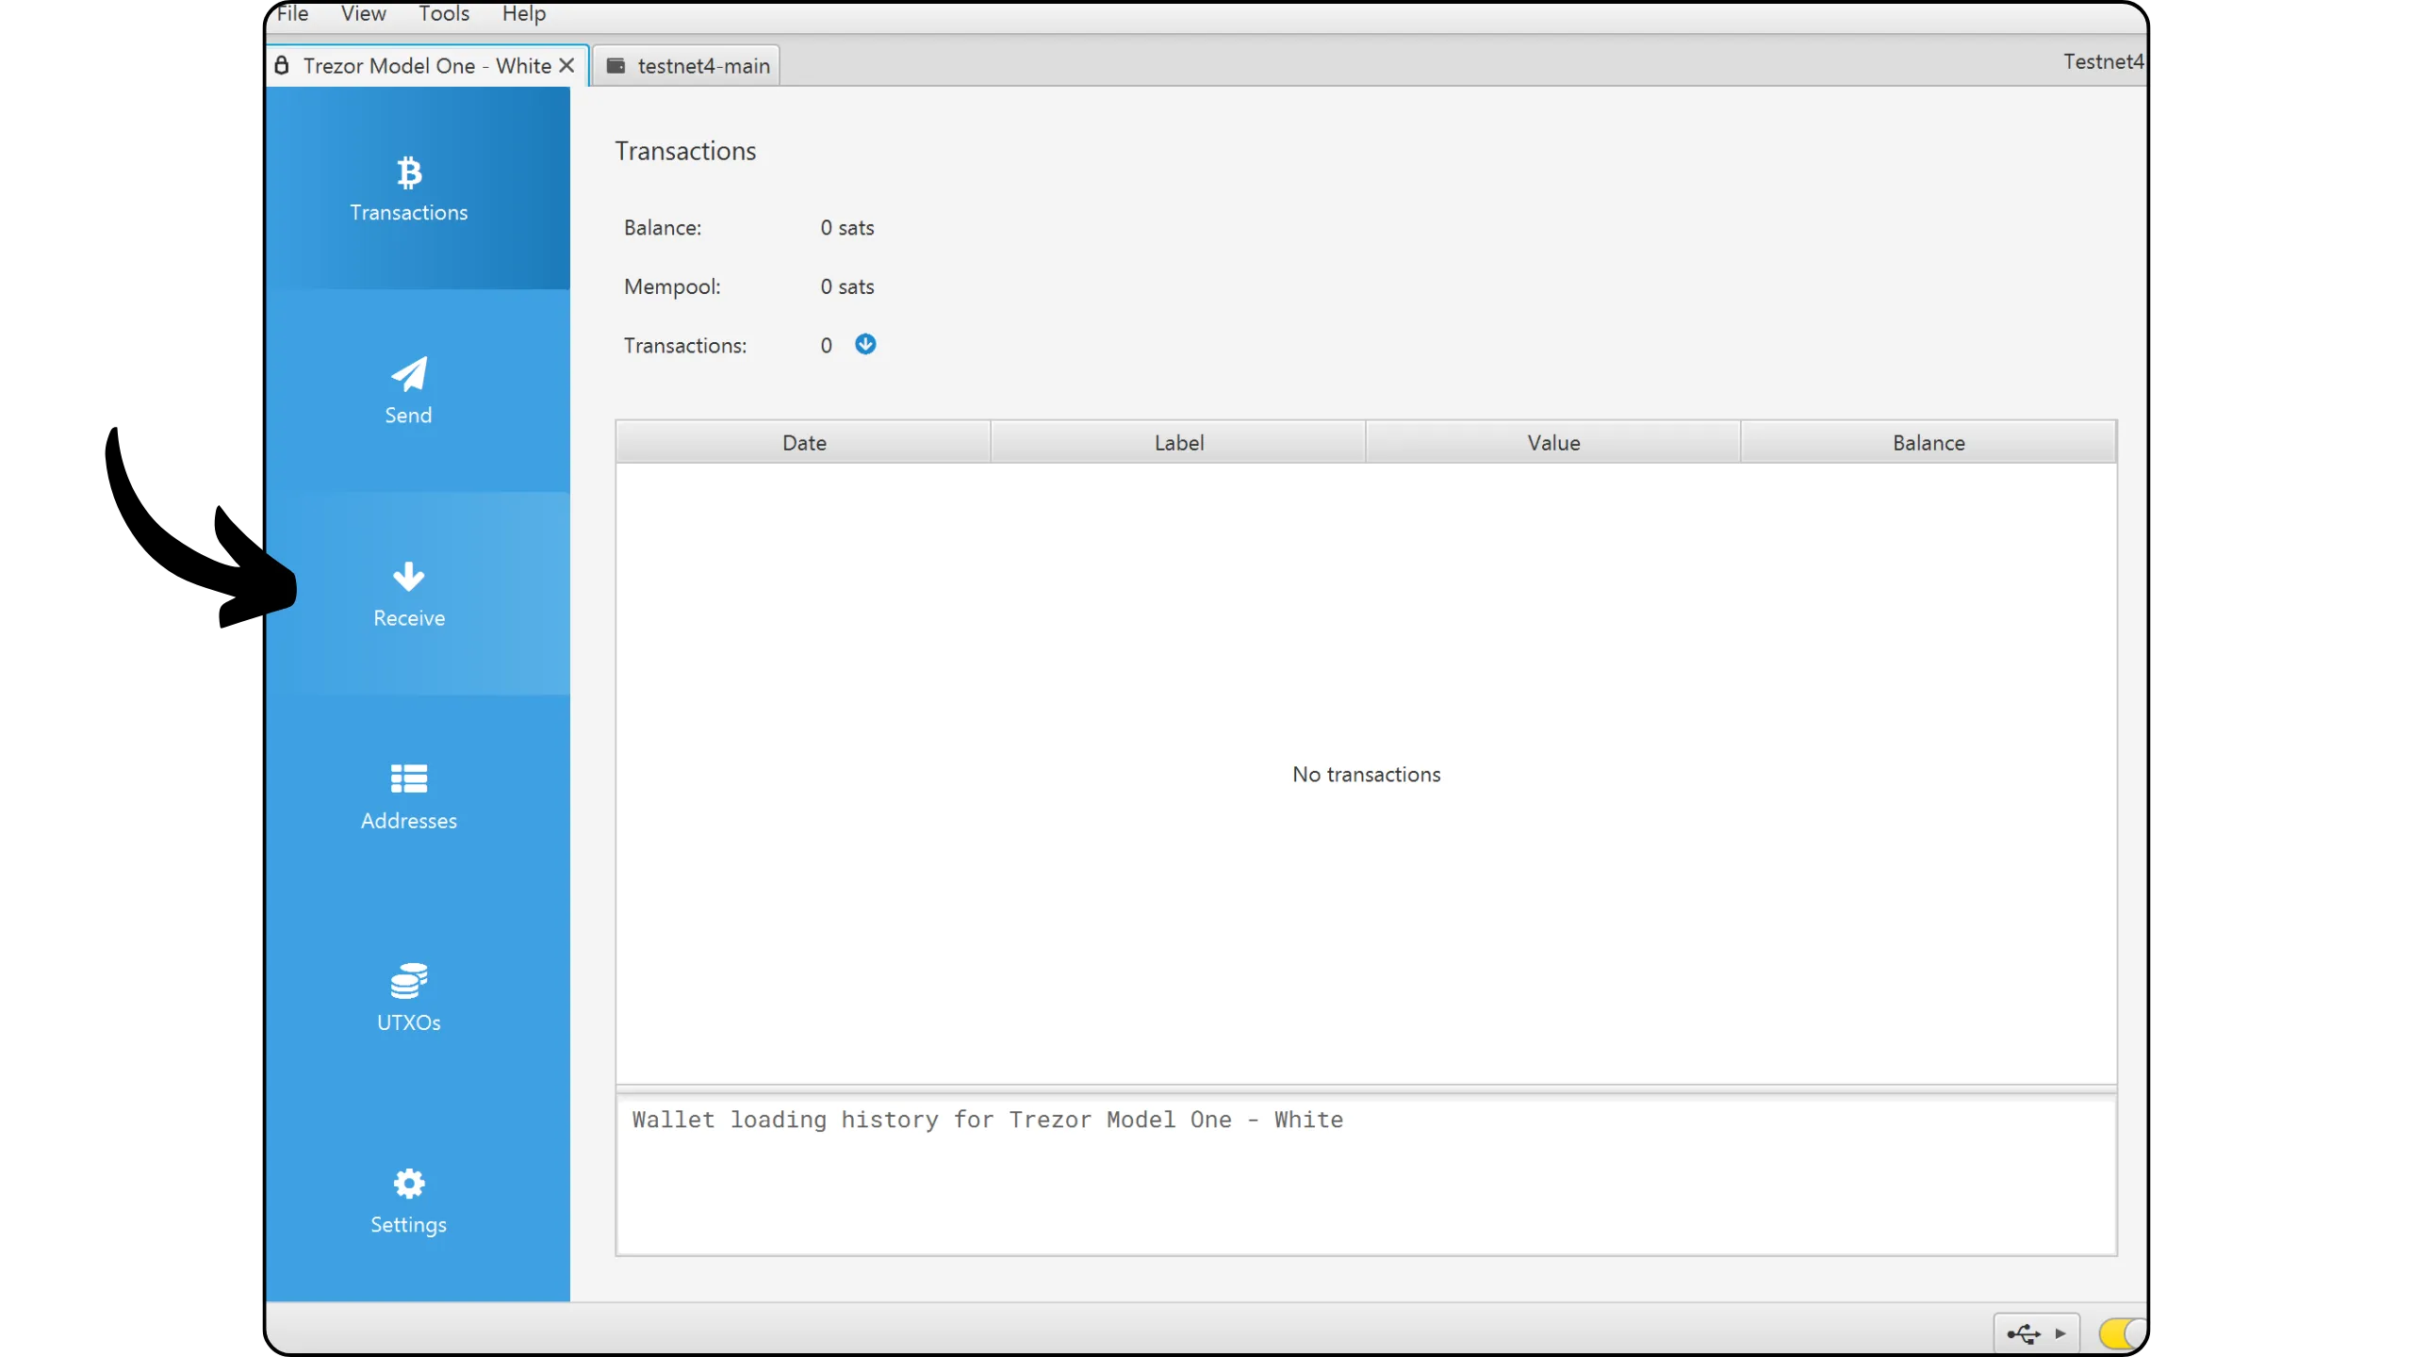This screenshot has width=2413, height=1357.
Task: Open the Tools menu
Action: (x=444, y=14)
